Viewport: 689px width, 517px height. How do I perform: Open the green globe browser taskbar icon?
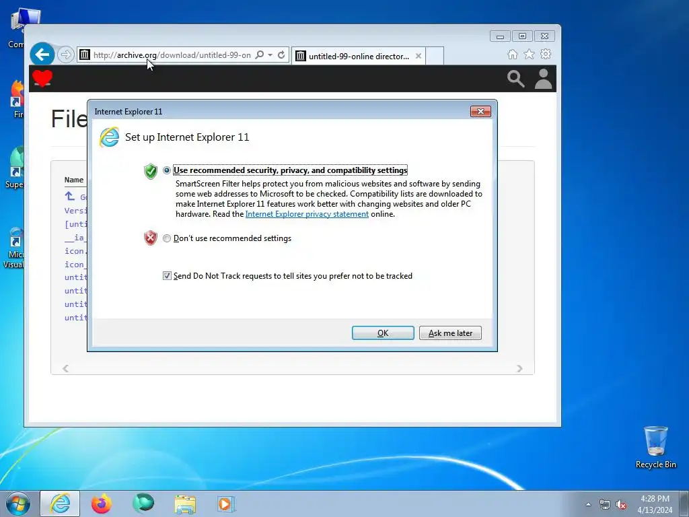click(143, 504)
